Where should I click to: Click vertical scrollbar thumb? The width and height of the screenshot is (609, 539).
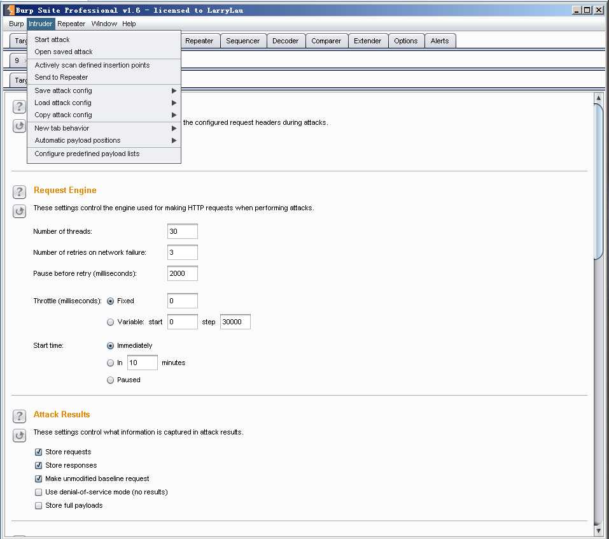tap(599, 181)
